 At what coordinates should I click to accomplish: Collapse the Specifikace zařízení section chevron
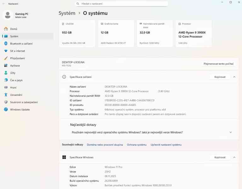(234, 77)
